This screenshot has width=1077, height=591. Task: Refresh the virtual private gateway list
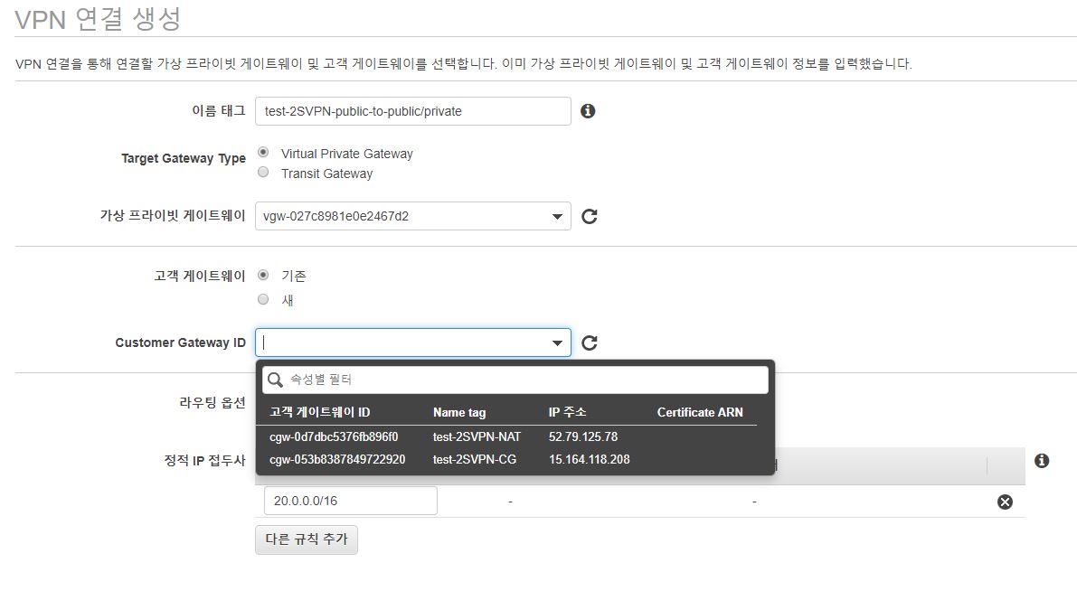[x=590, y=217]
